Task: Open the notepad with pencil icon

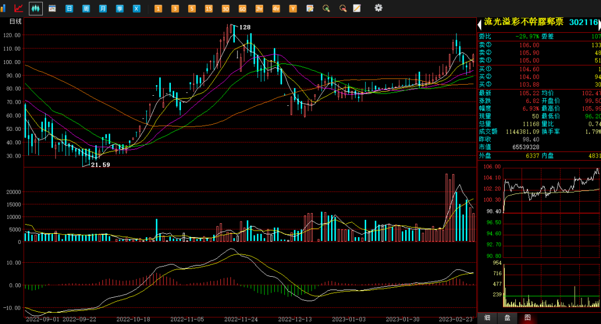Action: 357,8
